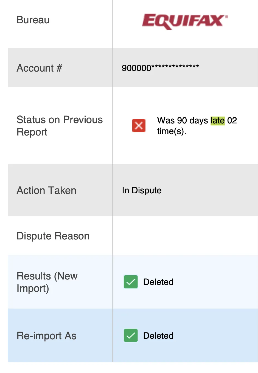Click the 'Status on Previous Report' label
This screenshot has height=373, width=258.
[x=60, y=126]
